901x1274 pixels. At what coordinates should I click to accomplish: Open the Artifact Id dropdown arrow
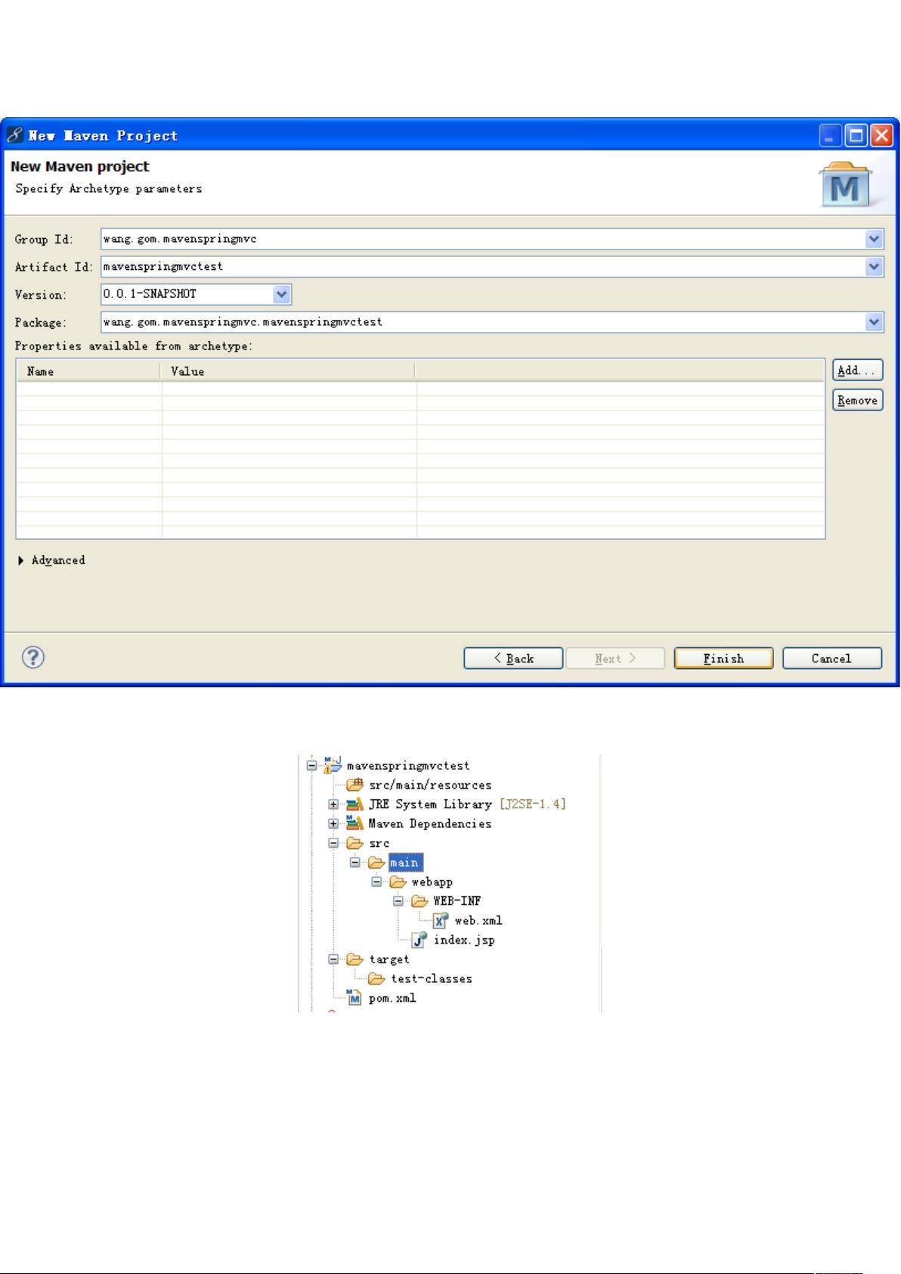pos(874,266)
